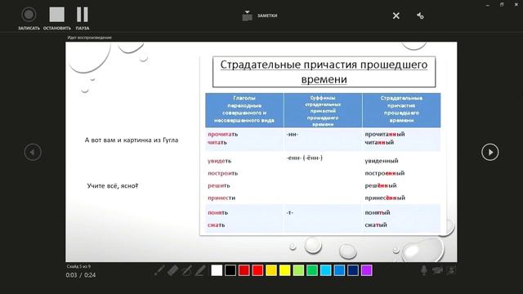Toggle the microphone on or off

pyautogui.click(x=423, y=270)
